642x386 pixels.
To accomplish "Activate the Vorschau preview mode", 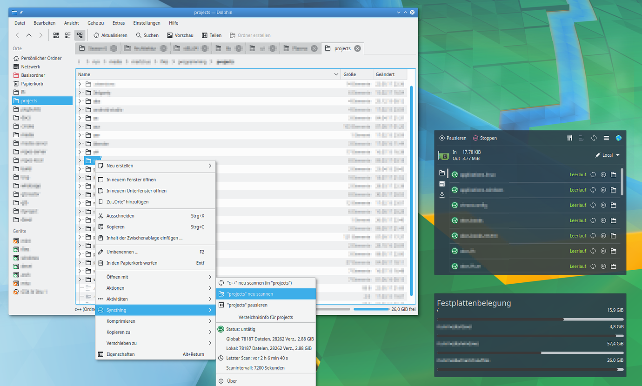I will click(180, 35).
